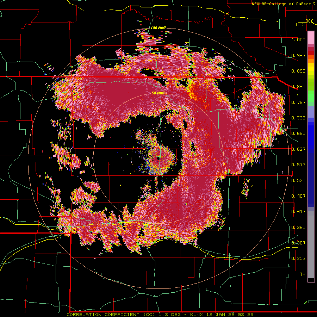The height and width of the screenshot is (317, 317).
Task: Click the 0.360 scale value
Action: pos(298,228)
